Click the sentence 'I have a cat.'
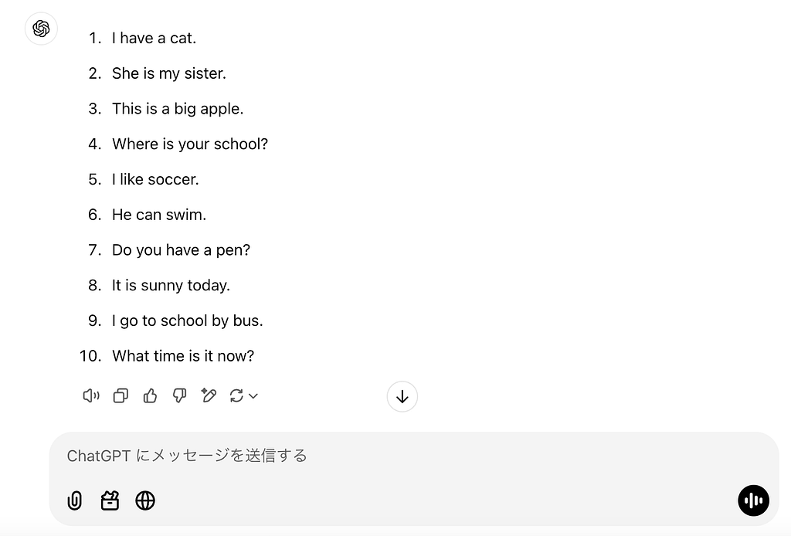This screenshot has height=536, width=791. click(x=154, y=38)
